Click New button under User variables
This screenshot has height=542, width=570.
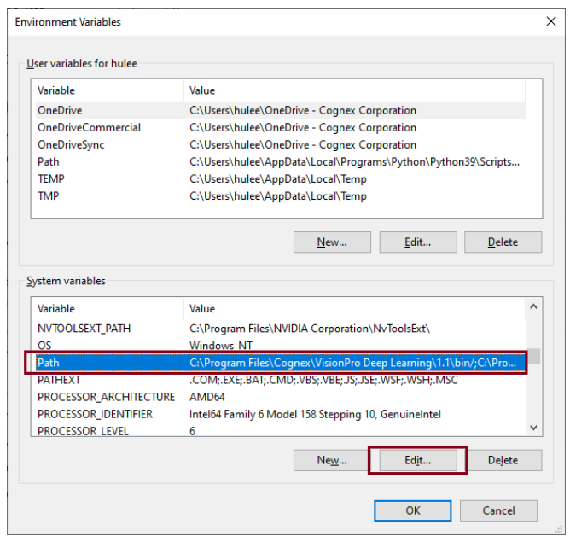coord(332,242)
